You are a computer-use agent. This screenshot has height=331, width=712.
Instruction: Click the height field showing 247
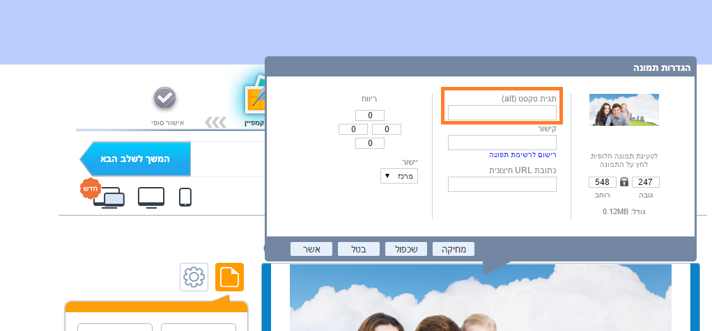point(645,182)
